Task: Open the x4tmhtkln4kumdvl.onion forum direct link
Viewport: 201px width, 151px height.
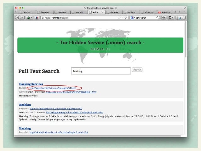Action: 59,132
